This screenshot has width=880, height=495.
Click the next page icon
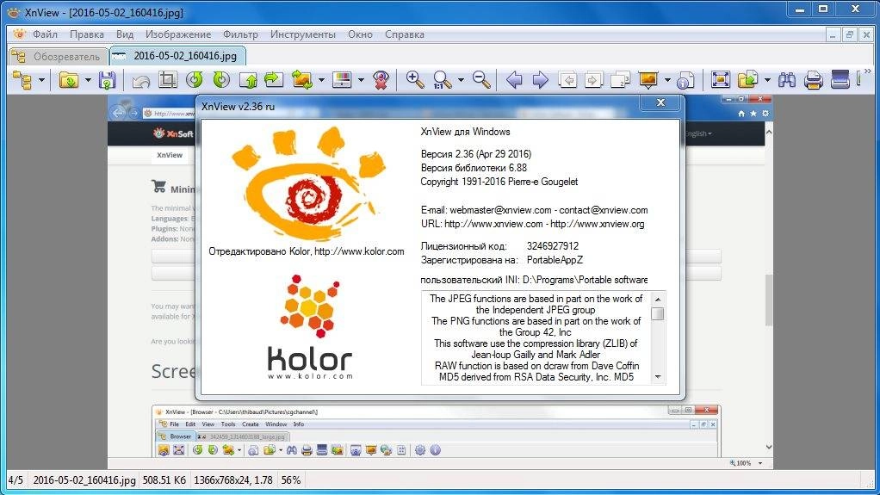click(593, 80)
